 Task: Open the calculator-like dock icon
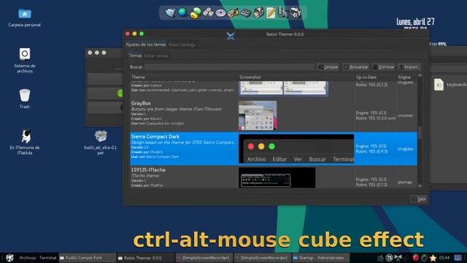coord(246,13)
